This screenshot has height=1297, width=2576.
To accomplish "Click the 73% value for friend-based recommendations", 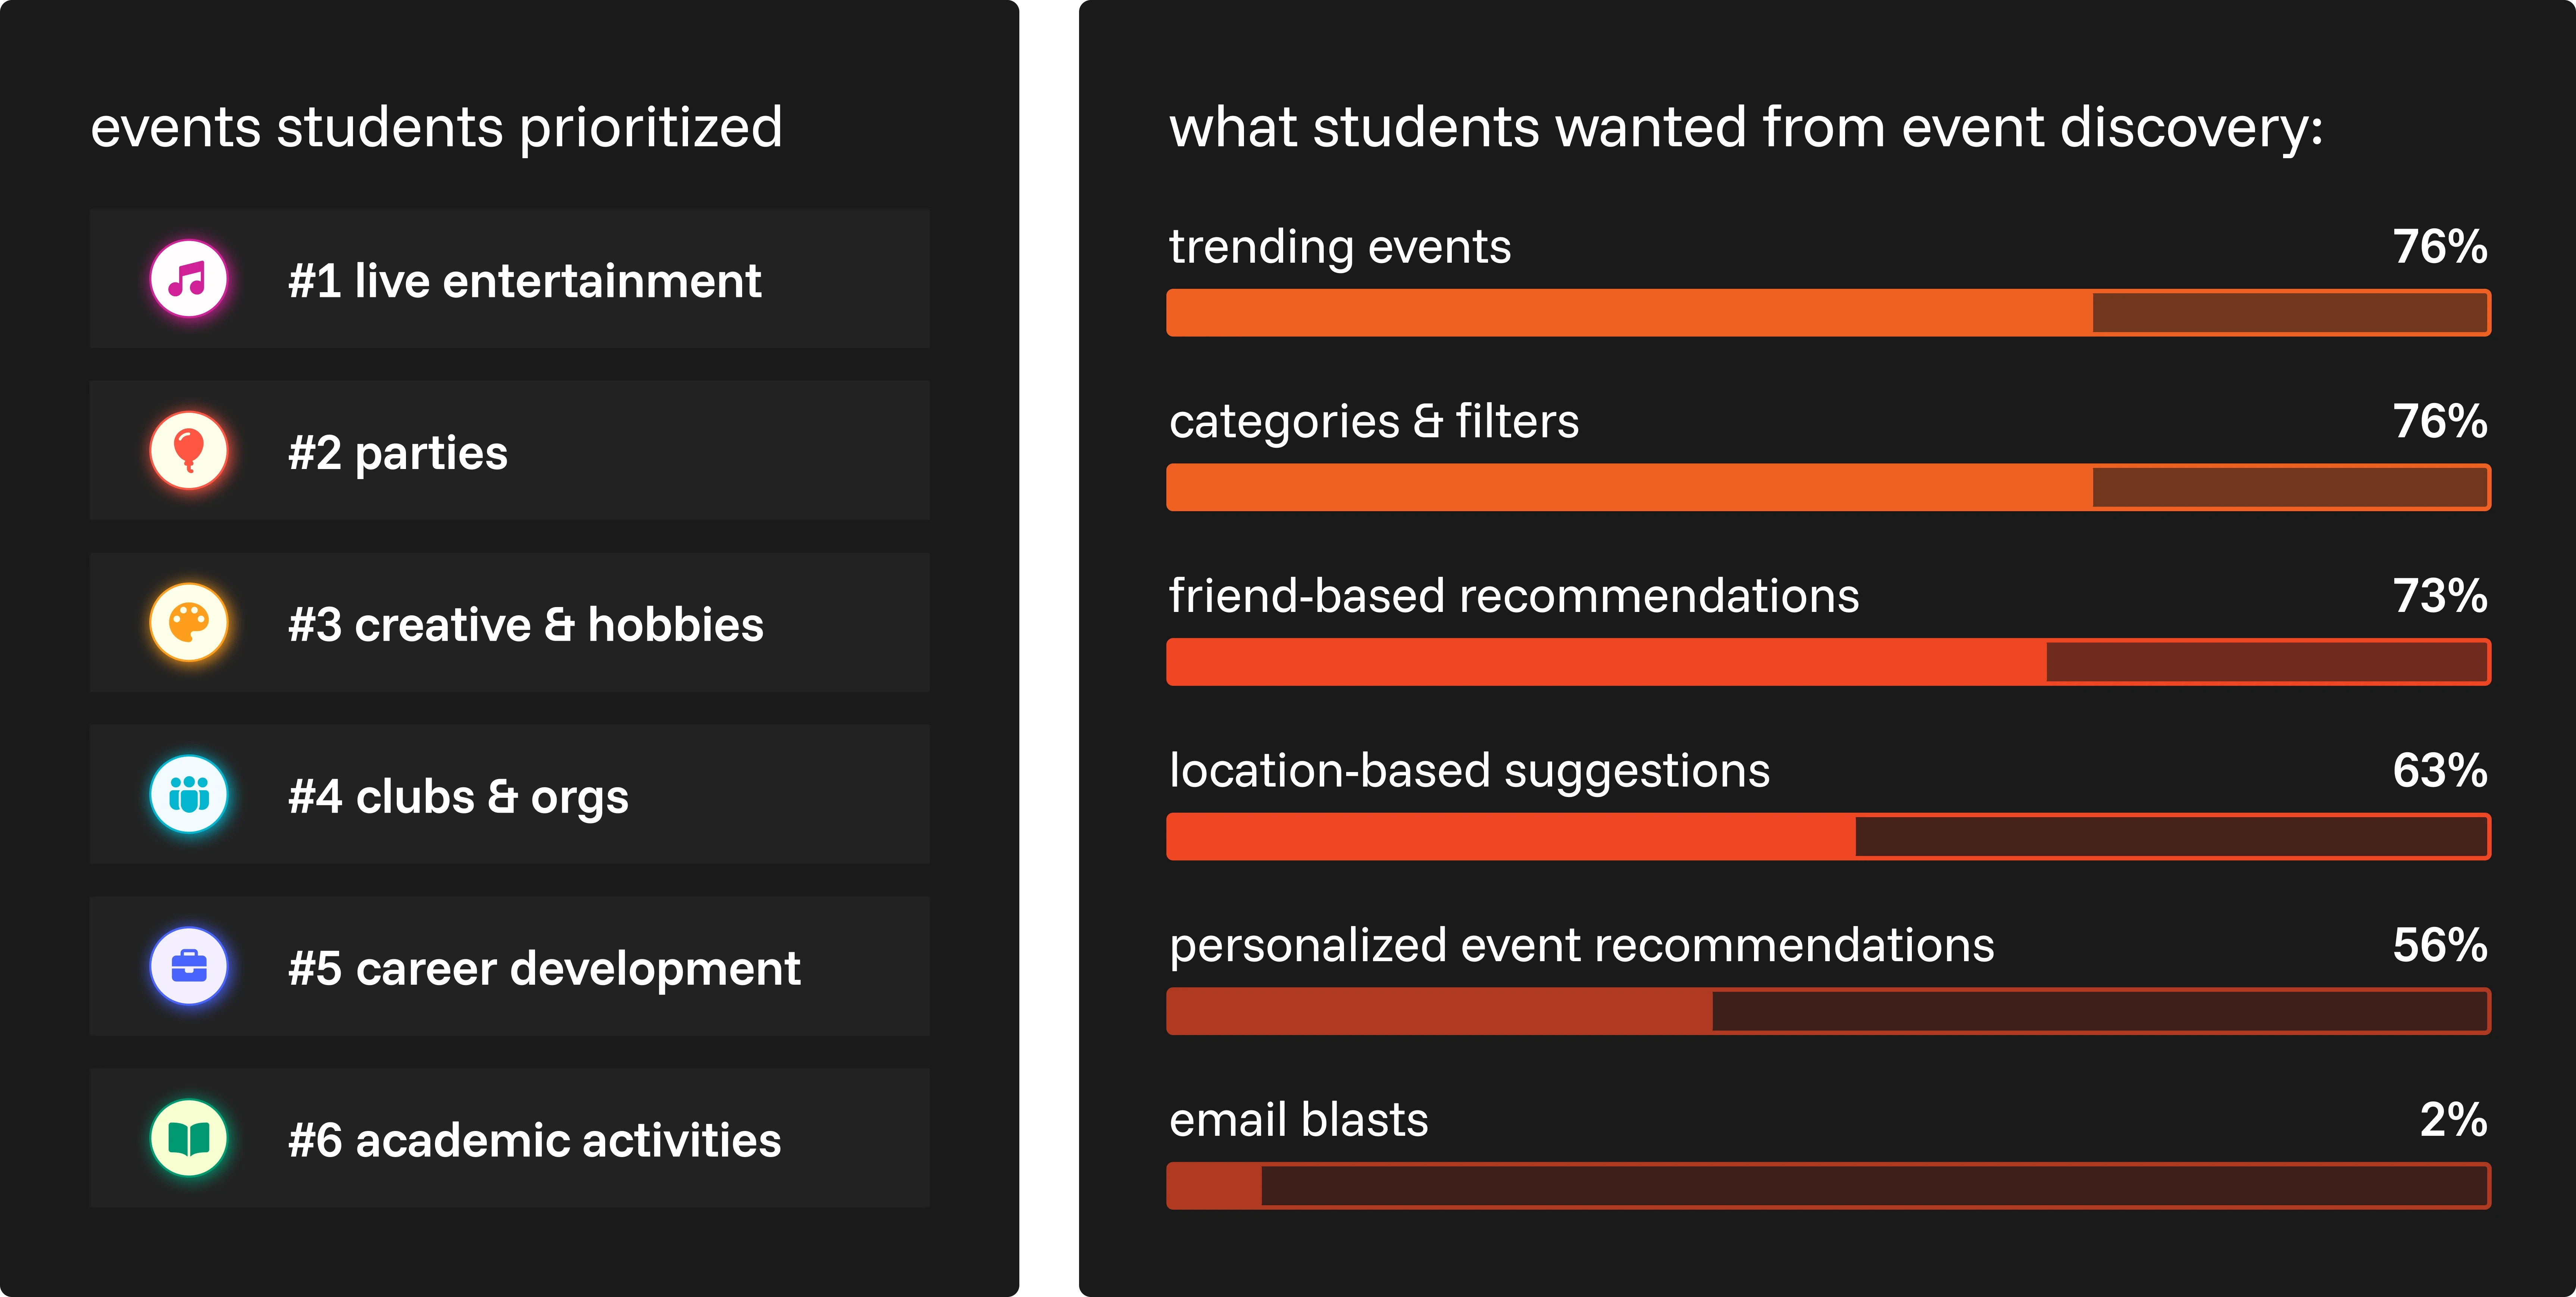I will 2440,596.
